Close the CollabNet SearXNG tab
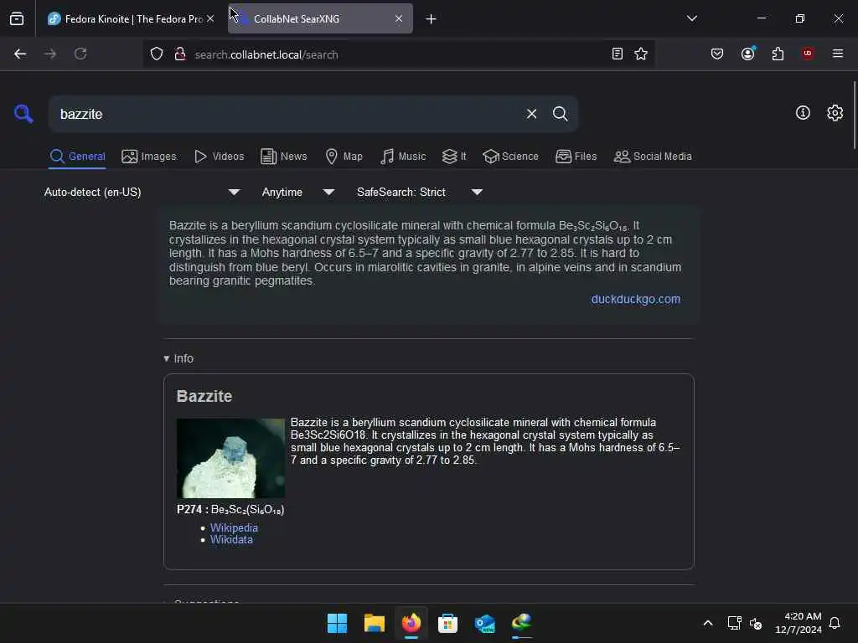This screenshot has height=643, width=858. [399, 18]
